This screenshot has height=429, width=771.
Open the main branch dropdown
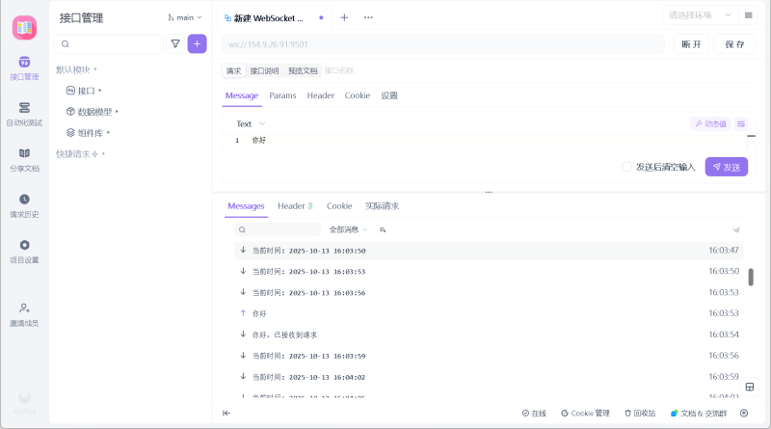coord(185,17)
